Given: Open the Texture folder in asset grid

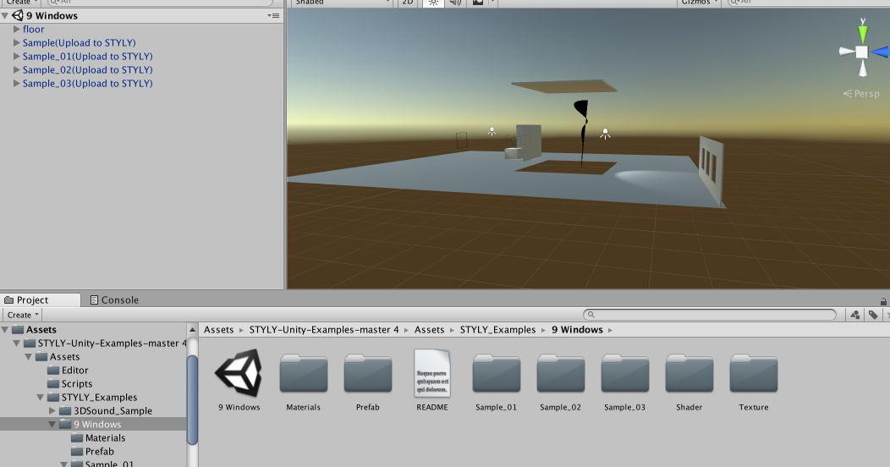Looking at the screenshot, I should 754,373.
